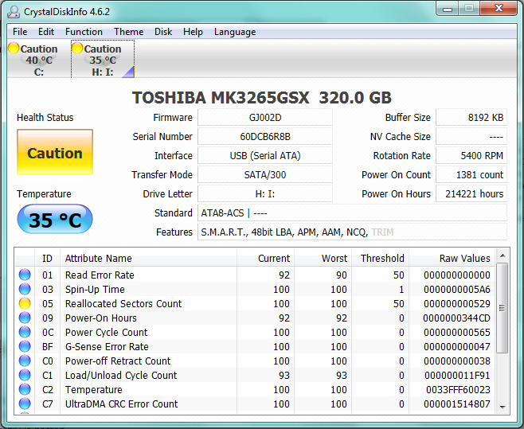The height and width of the screenshot is (429, 524).
Task: Select raw value 0000000344CD
Action: tap(456, 318)
